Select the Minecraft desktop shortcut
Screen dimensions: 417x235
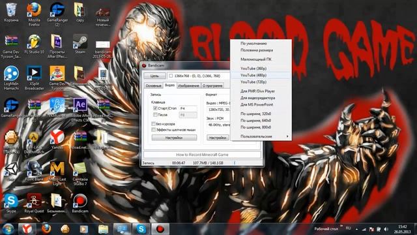pyautogui.click(x=11, y=142)
